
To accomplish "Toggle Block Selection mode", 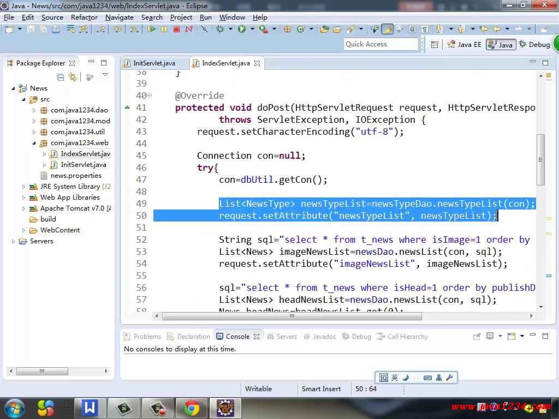I will 412,29.
